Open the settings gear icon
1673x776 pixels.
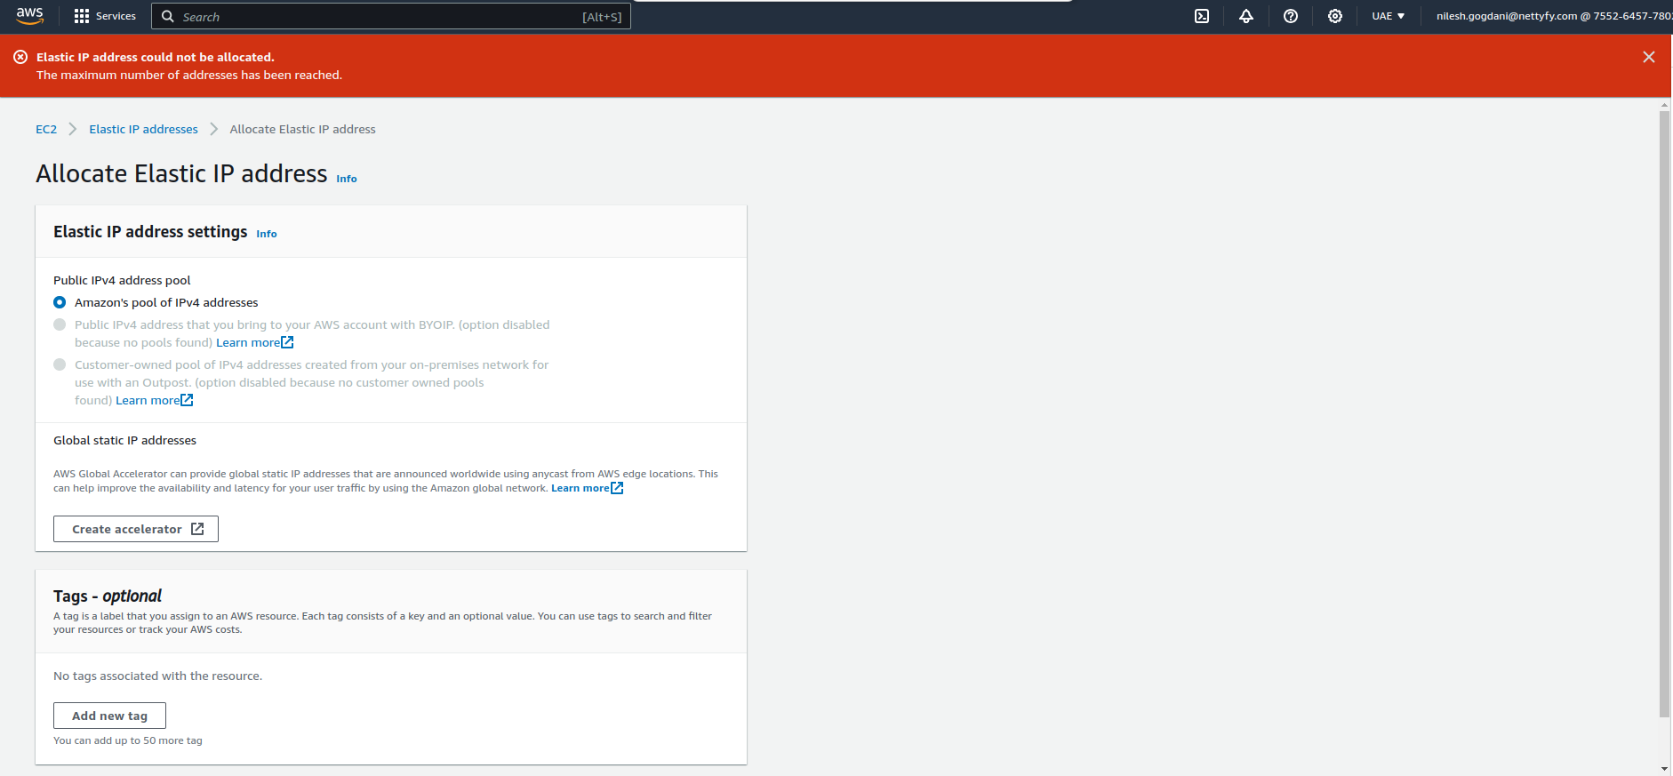[1335, 16]
